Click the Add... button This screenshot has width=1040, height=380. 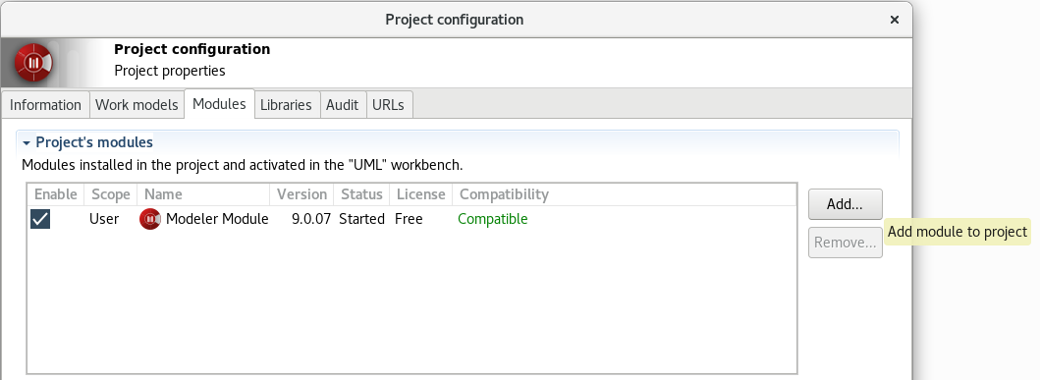[845, 204]
